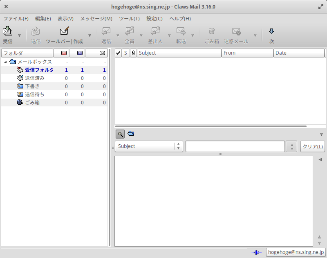Open the ツール(T) menu
Image resolution: width=327 pixels, height=258 pixels.
click(x=129, y=19)
